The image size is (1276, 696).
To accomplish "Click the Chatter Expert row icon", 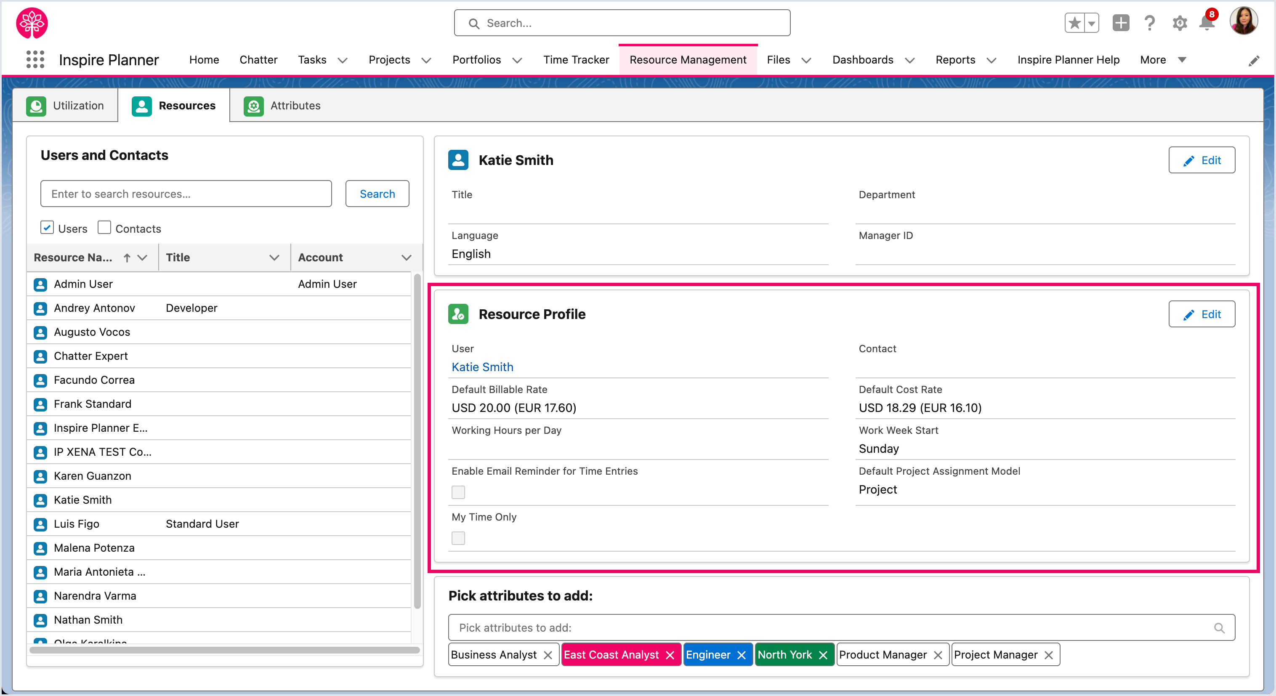I will (40, 356).
